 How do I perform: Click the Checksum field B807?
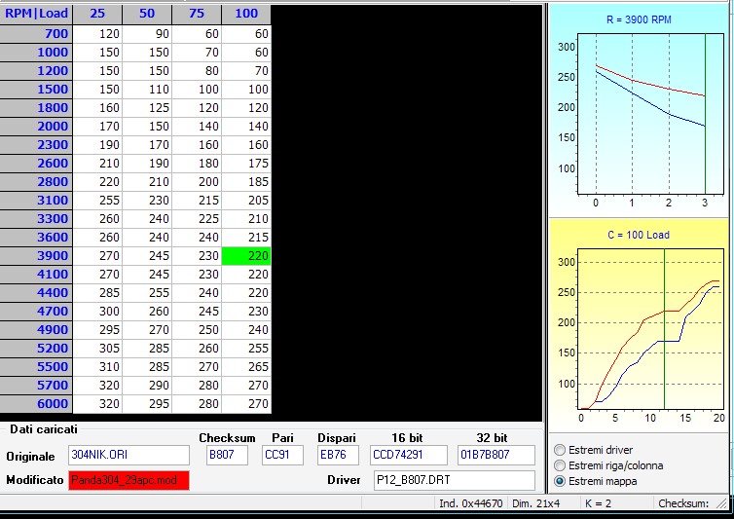(x=227, y=455)
